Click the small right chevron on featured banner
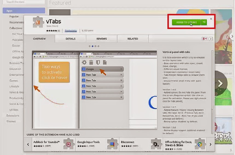This screenshot has width=235, height=155. 232,36
